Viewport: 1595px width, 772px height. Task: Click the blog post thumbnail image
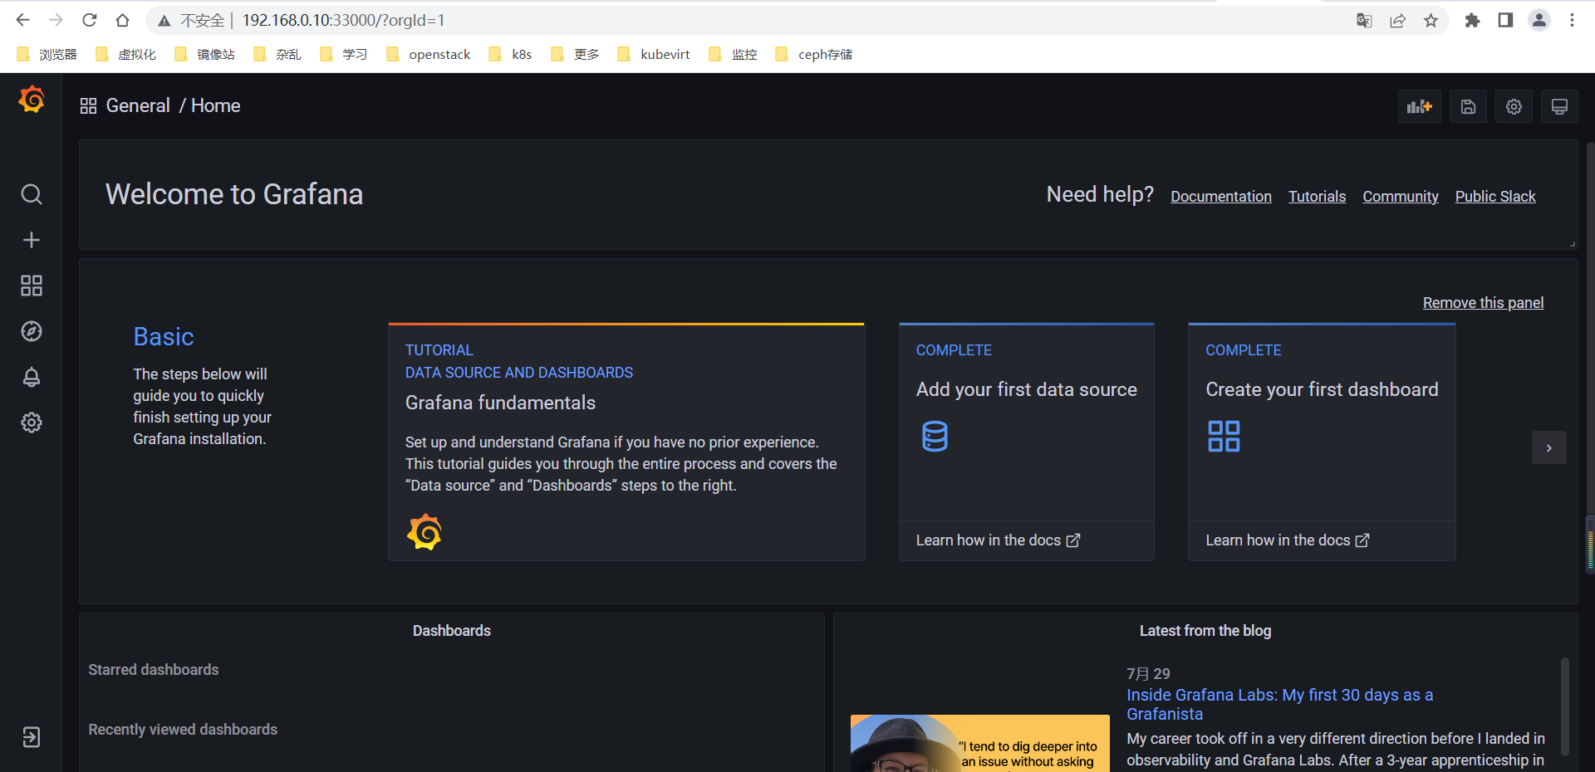click(x=979, y=743)
